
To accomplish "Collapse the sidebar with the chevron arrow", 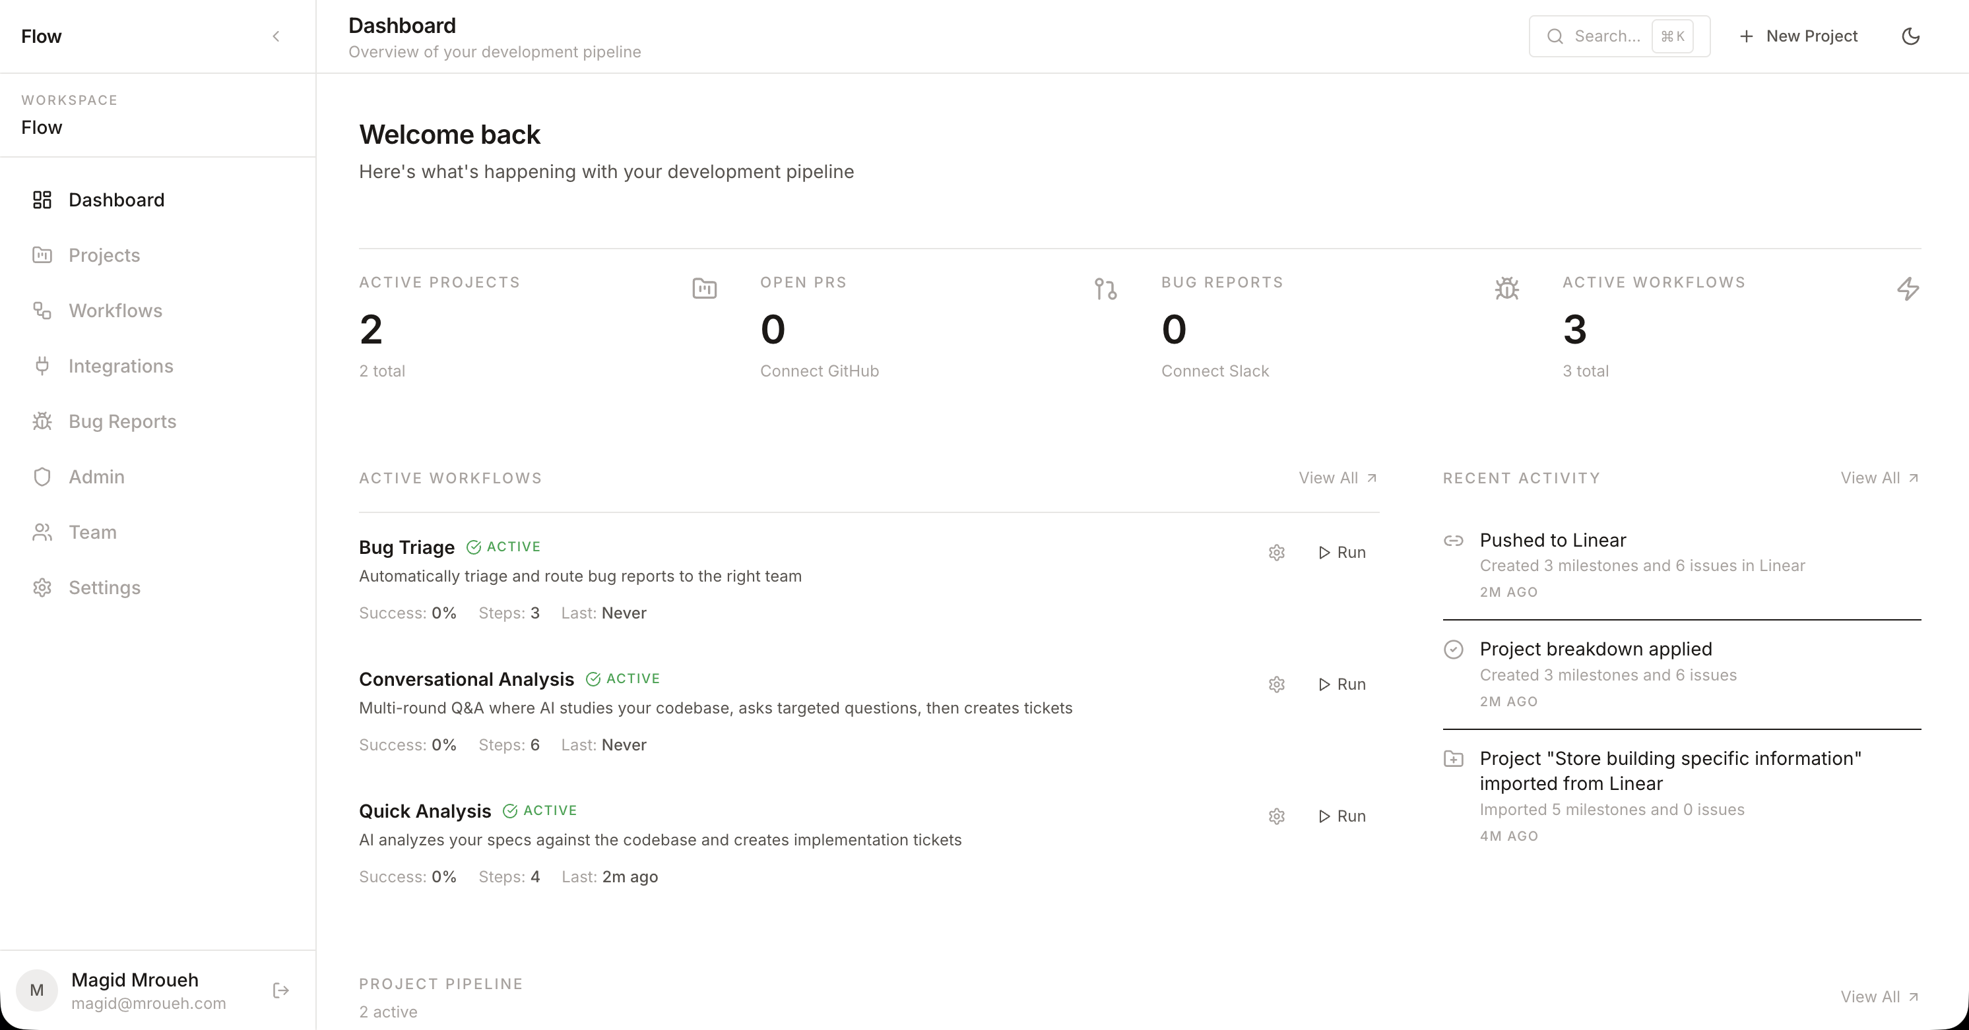I will (x=276, y=36).
